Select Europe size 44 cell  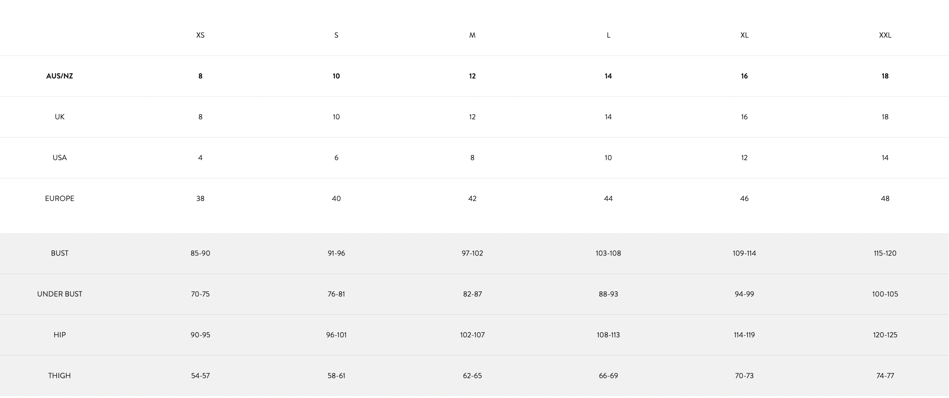pos(608,199)
